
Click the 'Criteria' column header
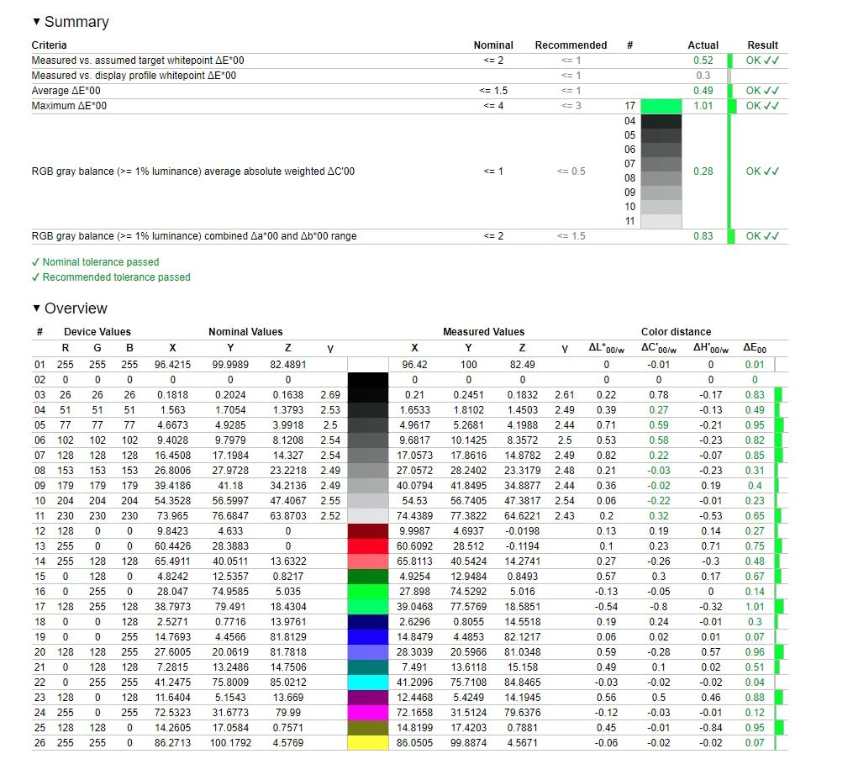(49, 45)
